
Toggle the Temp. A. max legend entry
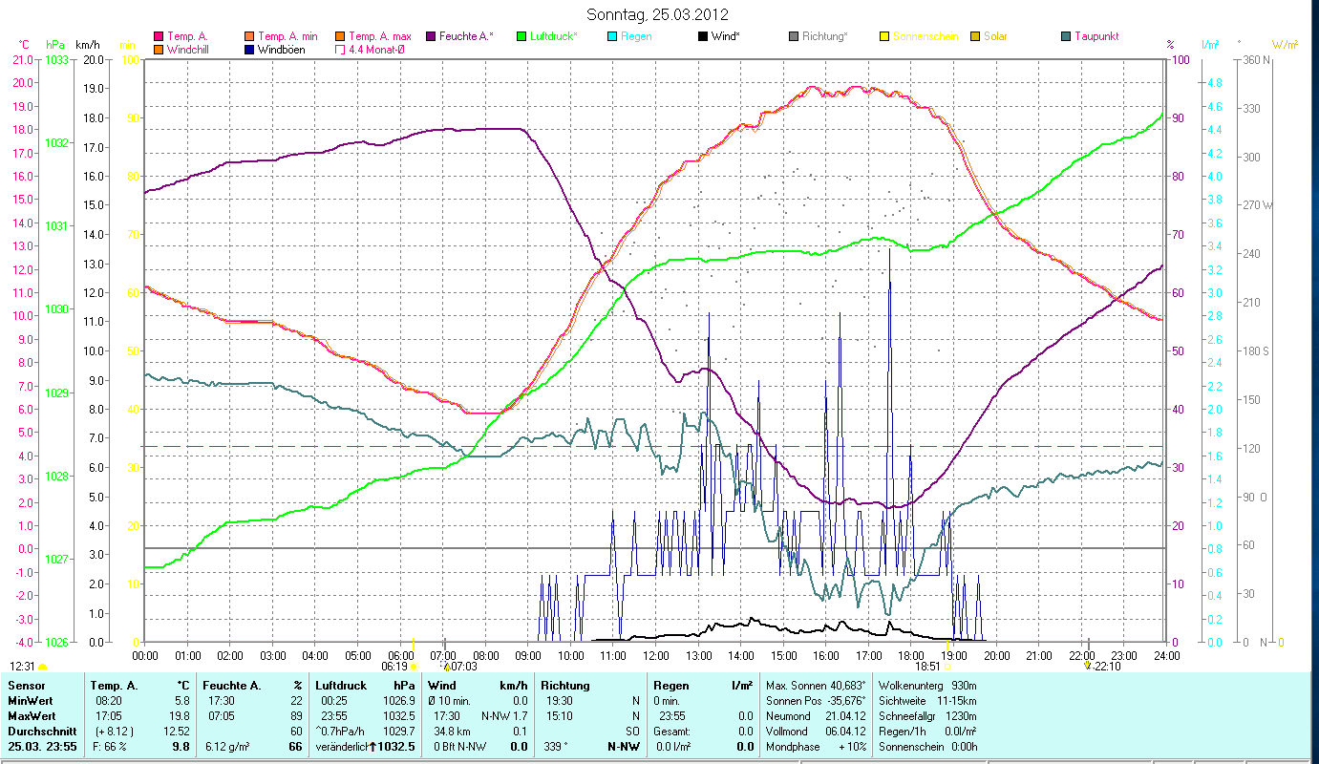pos(340,36)
